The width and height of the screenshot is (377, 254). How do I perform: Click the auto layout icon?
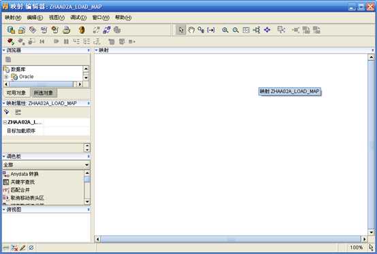(257, 30)
